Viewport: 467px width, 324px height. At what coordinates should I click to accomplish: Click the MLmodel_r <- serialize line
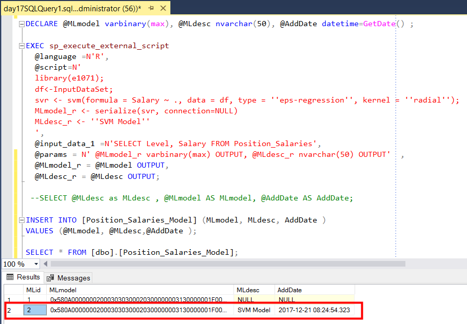136,111
